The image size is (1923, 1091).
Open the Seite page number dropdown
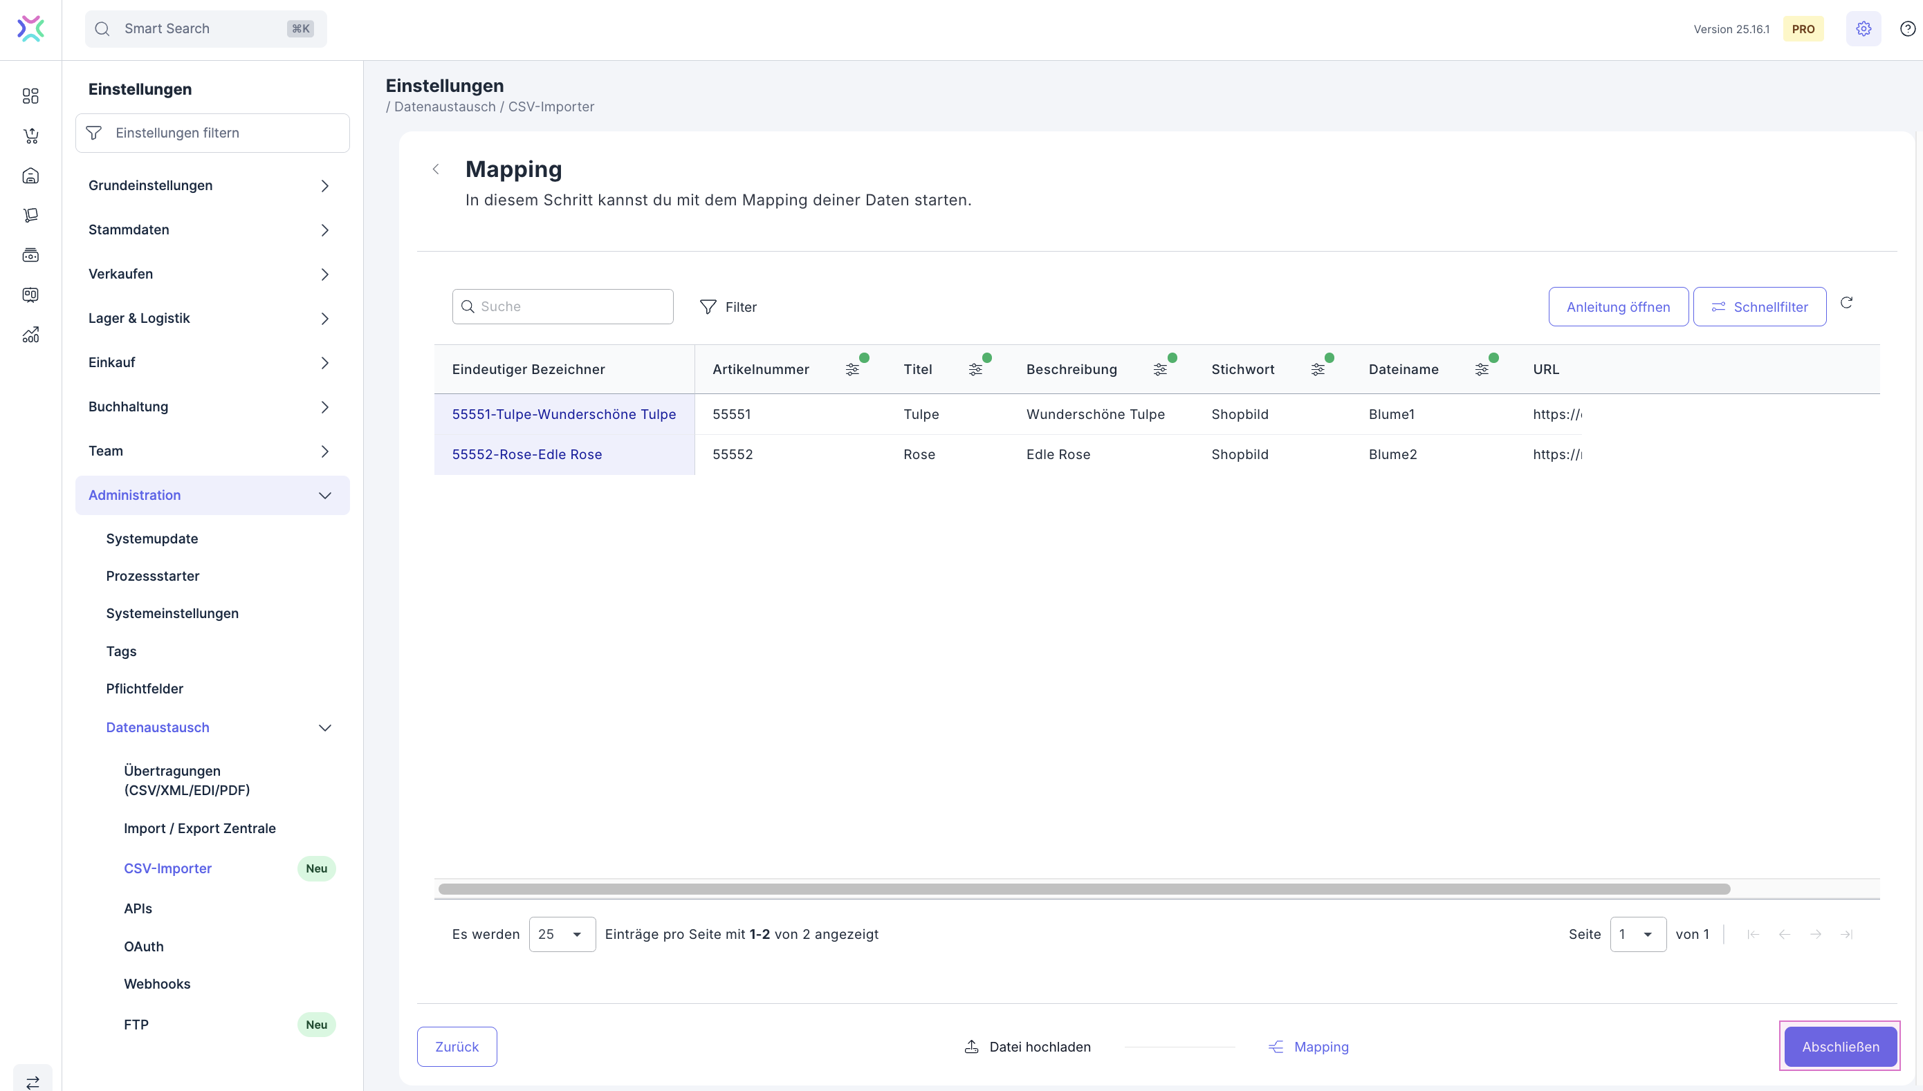[1637, 934]
